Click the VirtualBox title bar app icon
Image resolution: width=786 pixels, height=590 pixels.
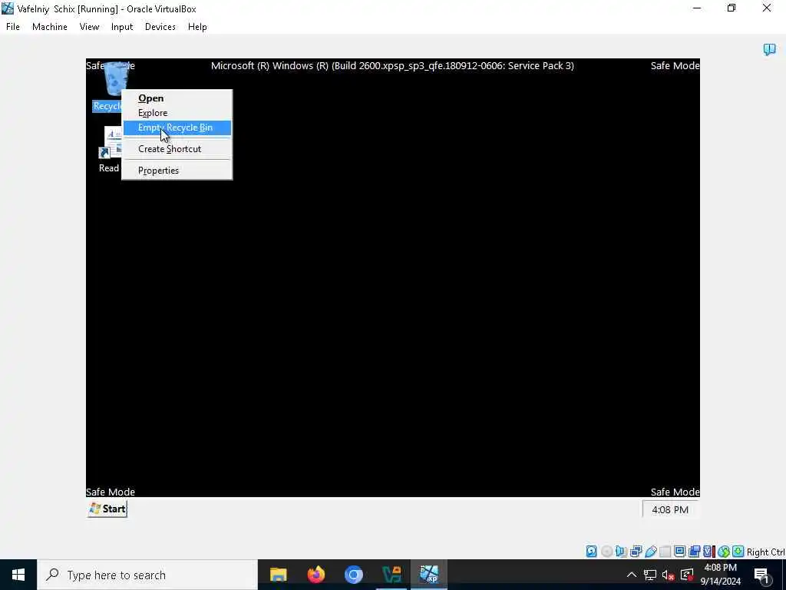8,8
